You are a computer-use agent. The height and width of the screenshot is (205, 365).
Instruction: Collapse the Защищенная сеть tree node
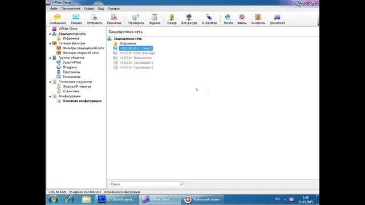[50, 34]
